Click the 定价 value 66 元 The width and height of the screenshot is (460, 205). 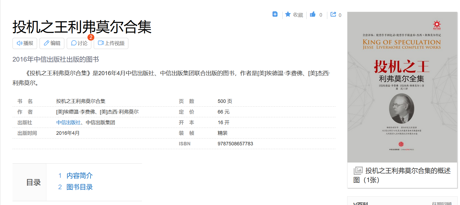(223, 112)
